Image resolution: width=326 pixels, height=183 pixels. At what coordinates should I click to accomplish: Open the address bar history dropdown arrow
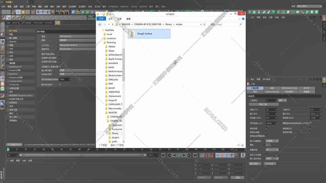[201, 24]
